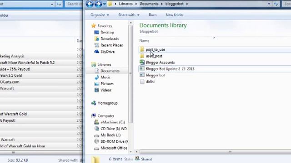
Task: Select the used_post folder icon
Action: click(142, 56)
